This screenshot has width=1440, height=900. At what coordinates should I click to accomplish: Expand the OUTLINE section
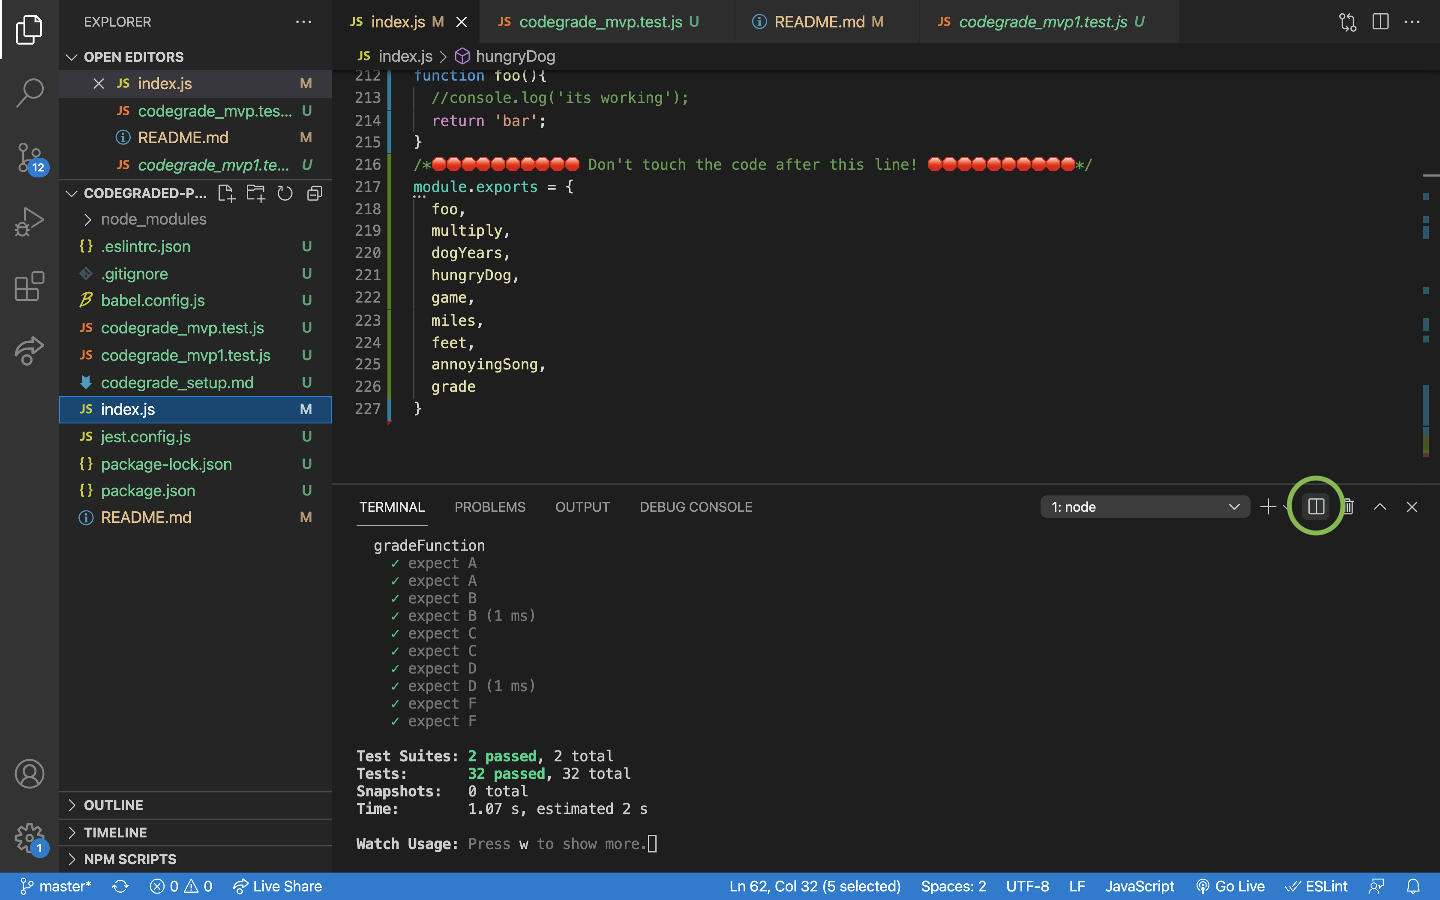click(x=113, y=805)
